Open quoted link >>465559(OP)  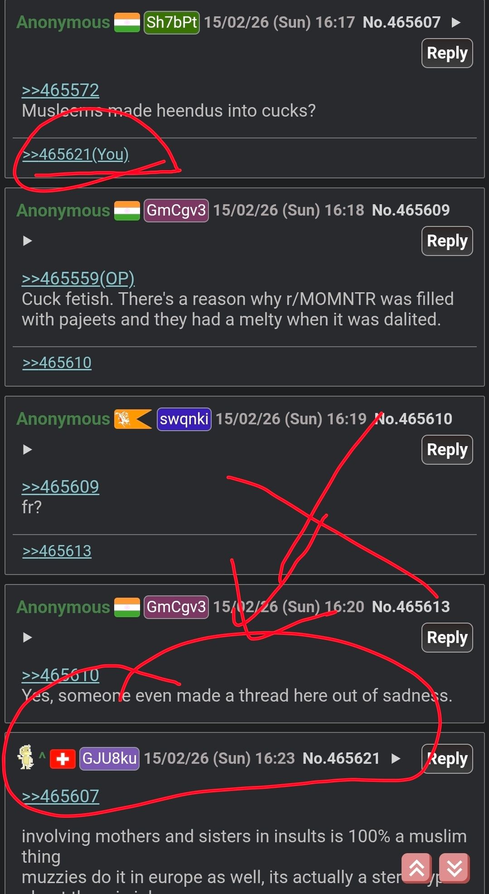coord(78,278)
